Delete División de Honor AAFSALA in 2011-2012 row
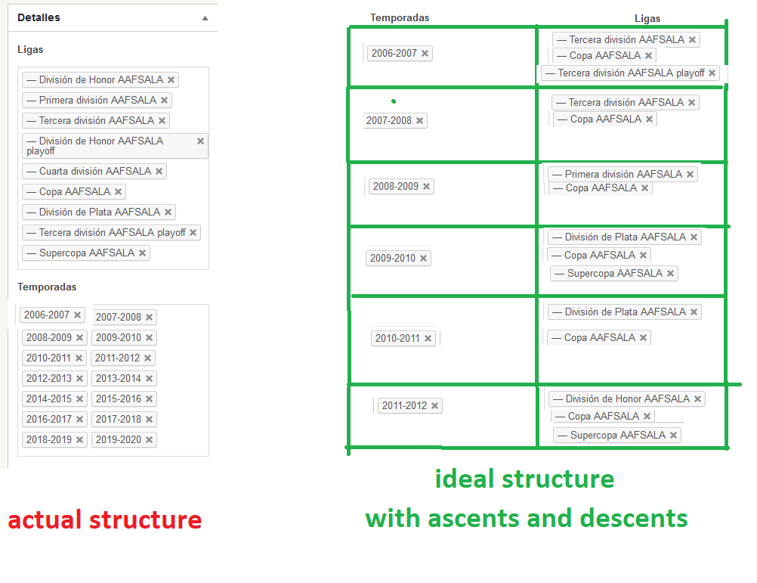 [697, 399]
